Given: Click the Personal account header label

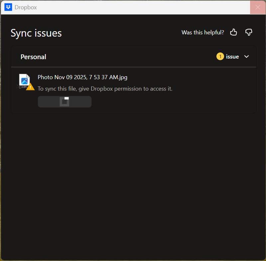Looking at the screenshot, I should [33, 57].
